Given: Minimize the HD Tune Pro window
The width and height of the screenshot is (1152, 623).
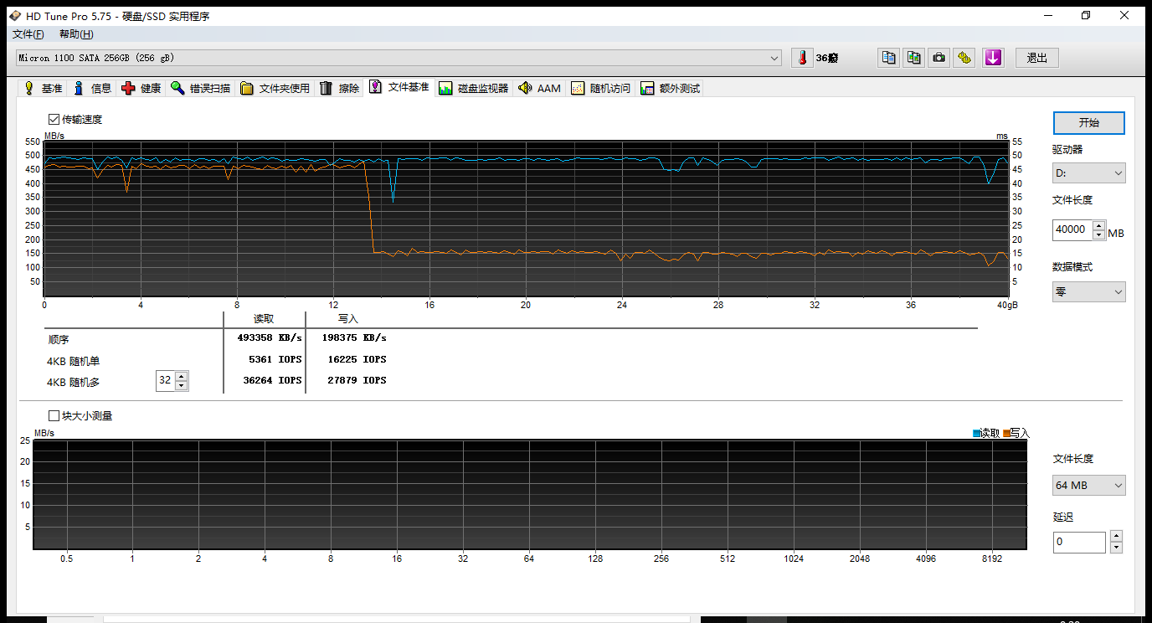Looking at the screenshot, I should [1047, 15].
